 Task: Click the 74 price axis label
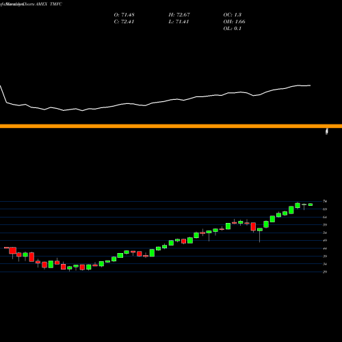[x=325, y=201]
